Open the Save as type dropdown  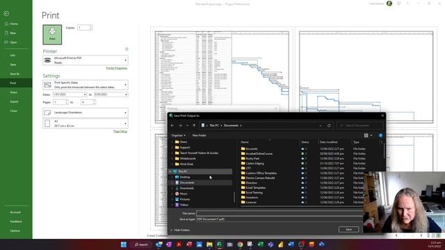coord(280,219)
